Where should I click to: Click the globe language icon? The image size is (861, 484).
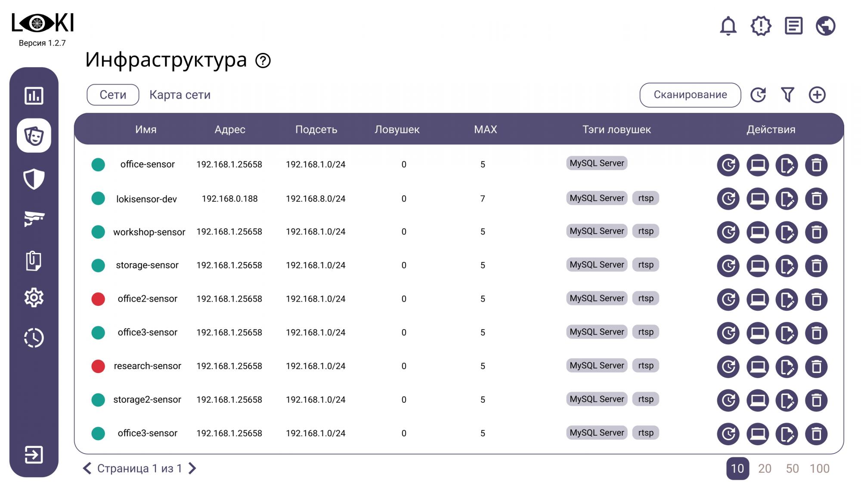pyautogui.click(x=825, y=26)
